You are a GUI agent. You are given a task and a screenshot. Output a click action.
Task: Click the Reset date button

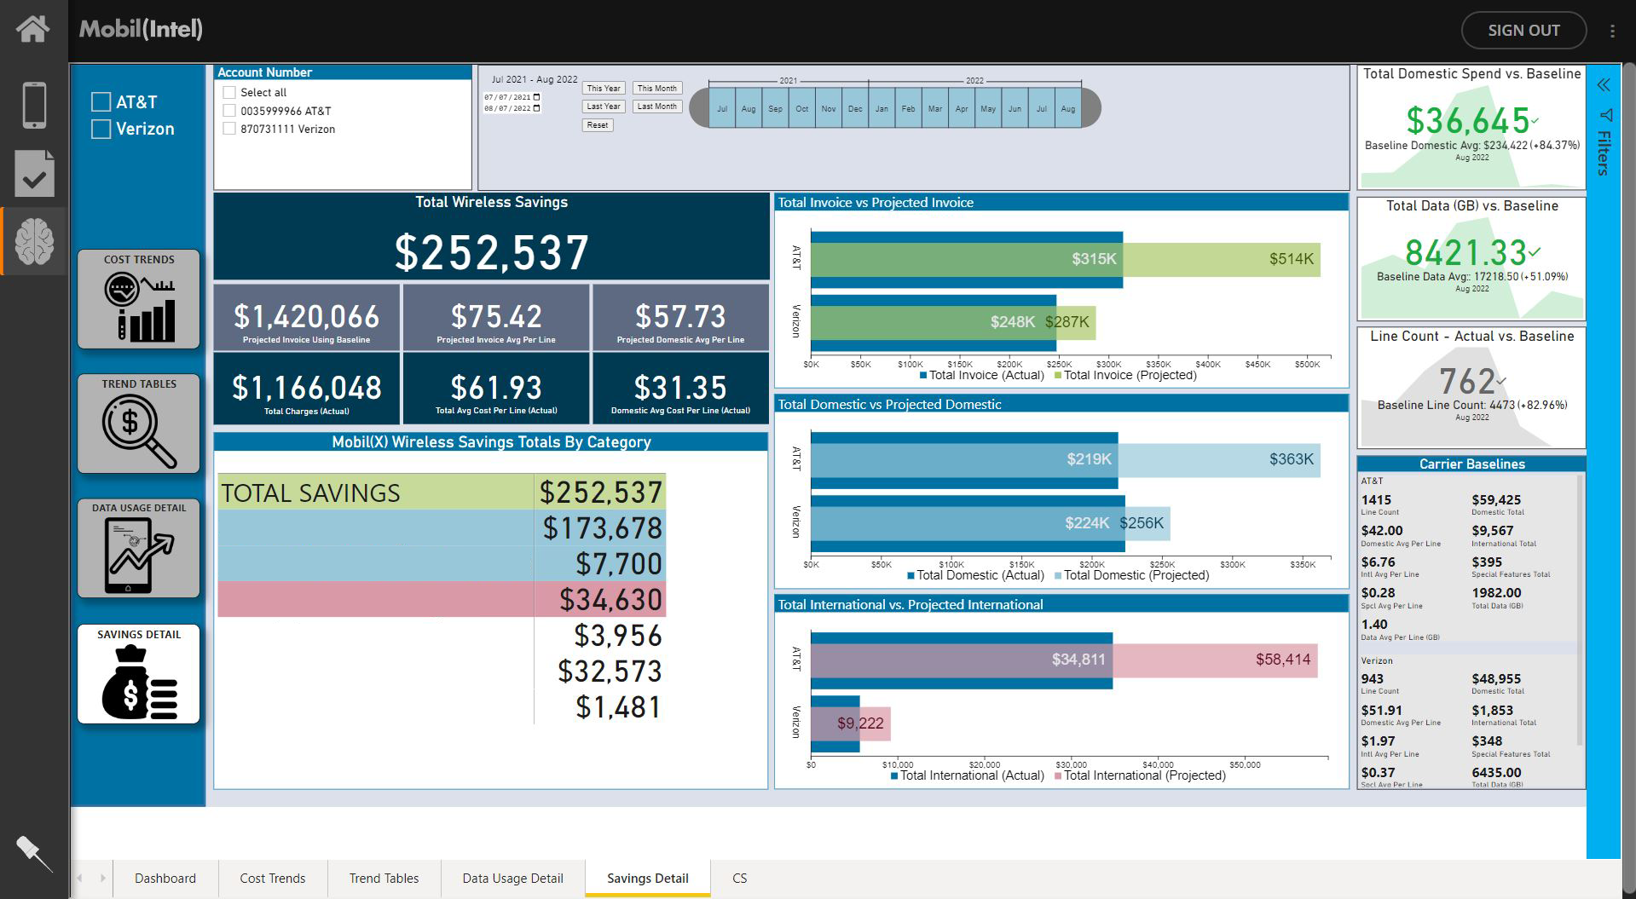pyautogui.click(x=598, y=125)
